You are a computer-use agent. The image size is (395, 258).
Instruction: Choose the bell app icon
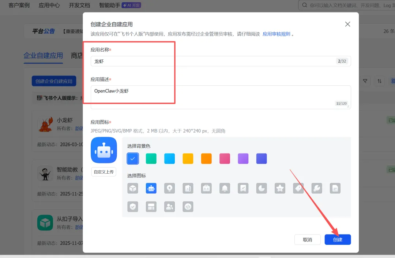pos(225,188)
